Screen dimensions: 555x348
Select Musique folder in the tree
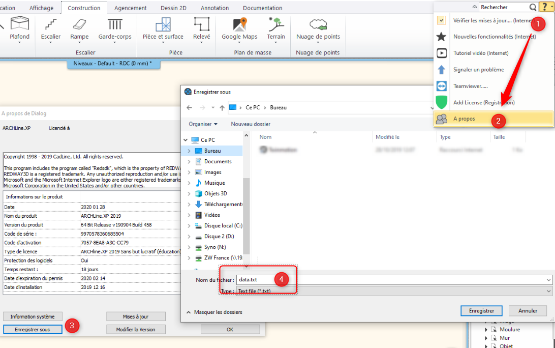(x=214, y=183)
